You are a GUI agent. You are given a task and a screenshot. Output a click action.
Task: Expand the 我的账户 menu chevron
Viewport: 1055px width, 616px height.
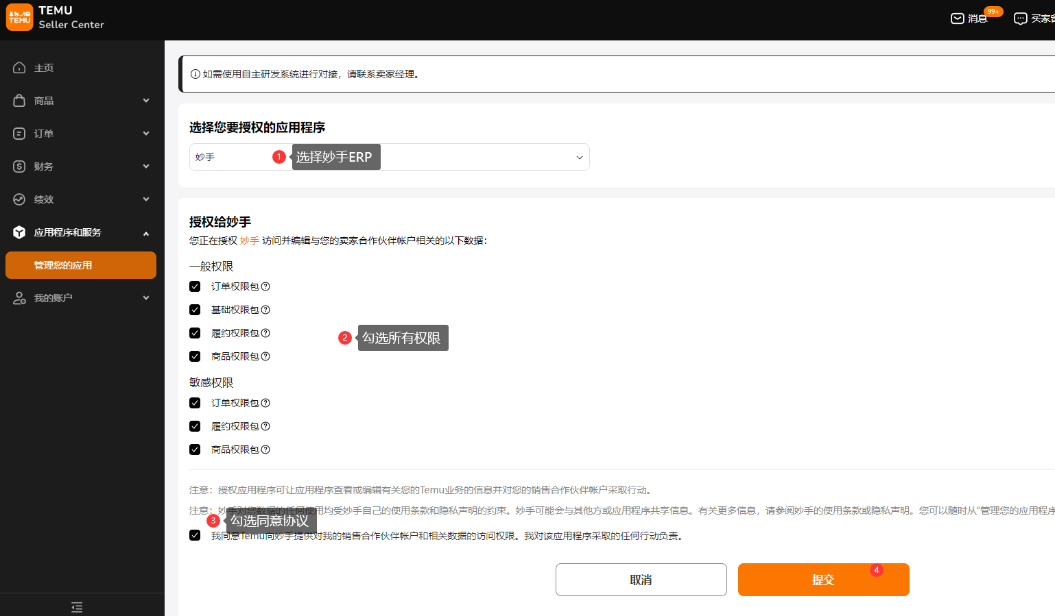pos(146,298)
